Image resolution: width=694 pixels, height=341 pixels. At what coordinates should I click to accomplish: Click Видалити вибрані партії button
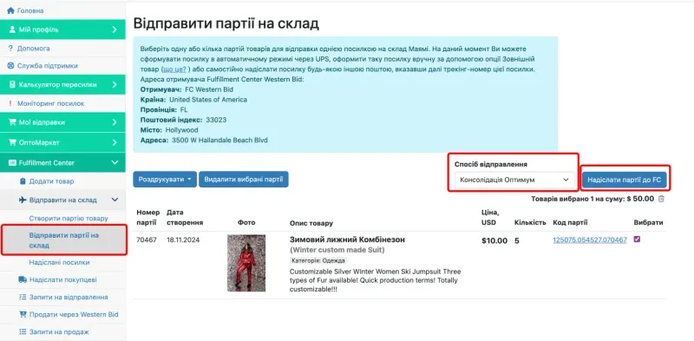pos(244,180)
